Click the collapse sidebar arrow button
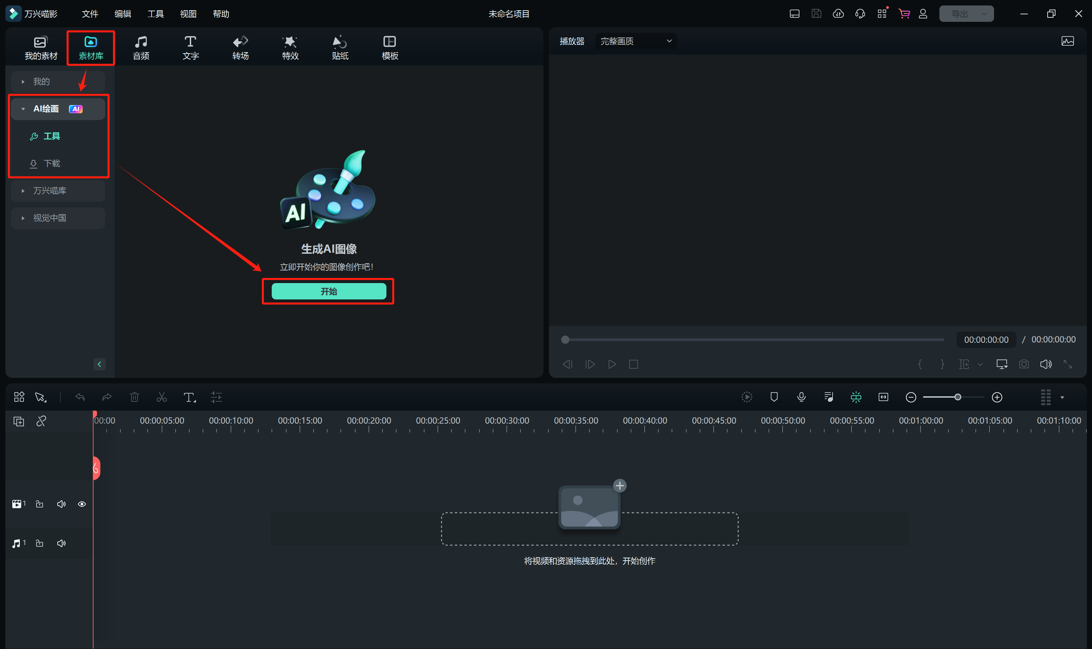 click(x=100, y=364)
